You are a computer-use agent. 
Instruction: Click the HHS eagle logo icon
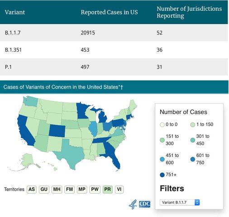(133, 204)
